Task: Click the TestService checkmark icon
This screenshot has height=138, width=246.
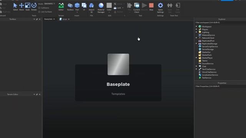Action: (x=200, y=78)
